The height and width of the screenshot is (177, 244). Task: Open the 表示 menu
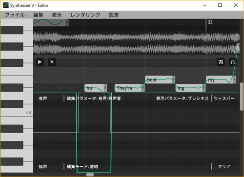tap(57, 15)
